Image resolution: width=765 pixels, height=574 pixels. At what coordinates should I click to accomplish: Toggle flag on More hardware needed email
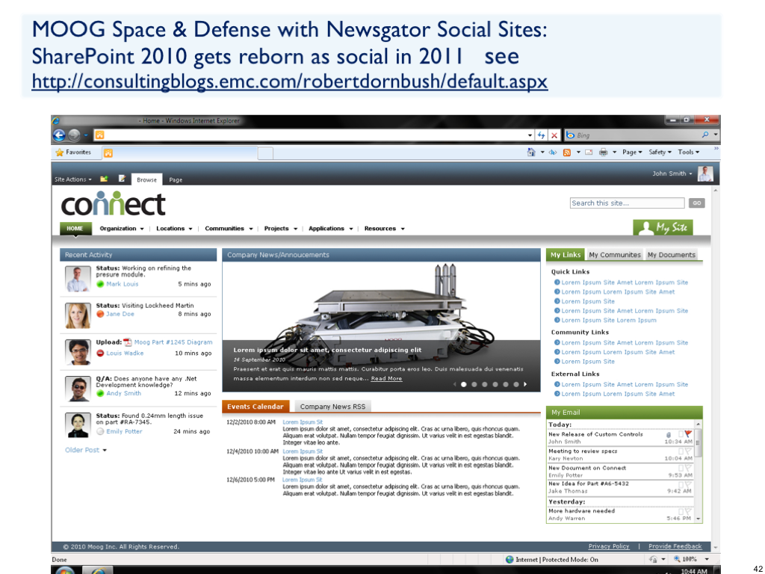(x=688, y=511)
